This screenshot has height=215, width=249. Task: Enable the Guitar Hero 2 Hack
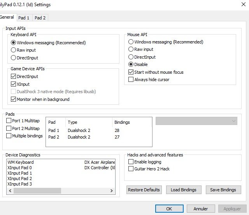[131, 169]
